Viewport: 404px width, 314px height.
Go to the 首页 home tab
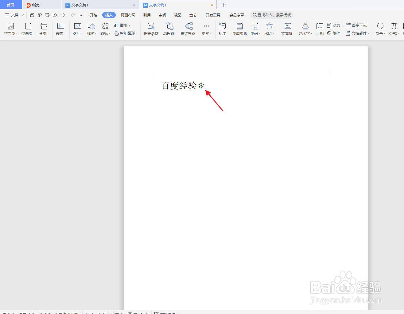pyautogui.click(x=11, y=5)
